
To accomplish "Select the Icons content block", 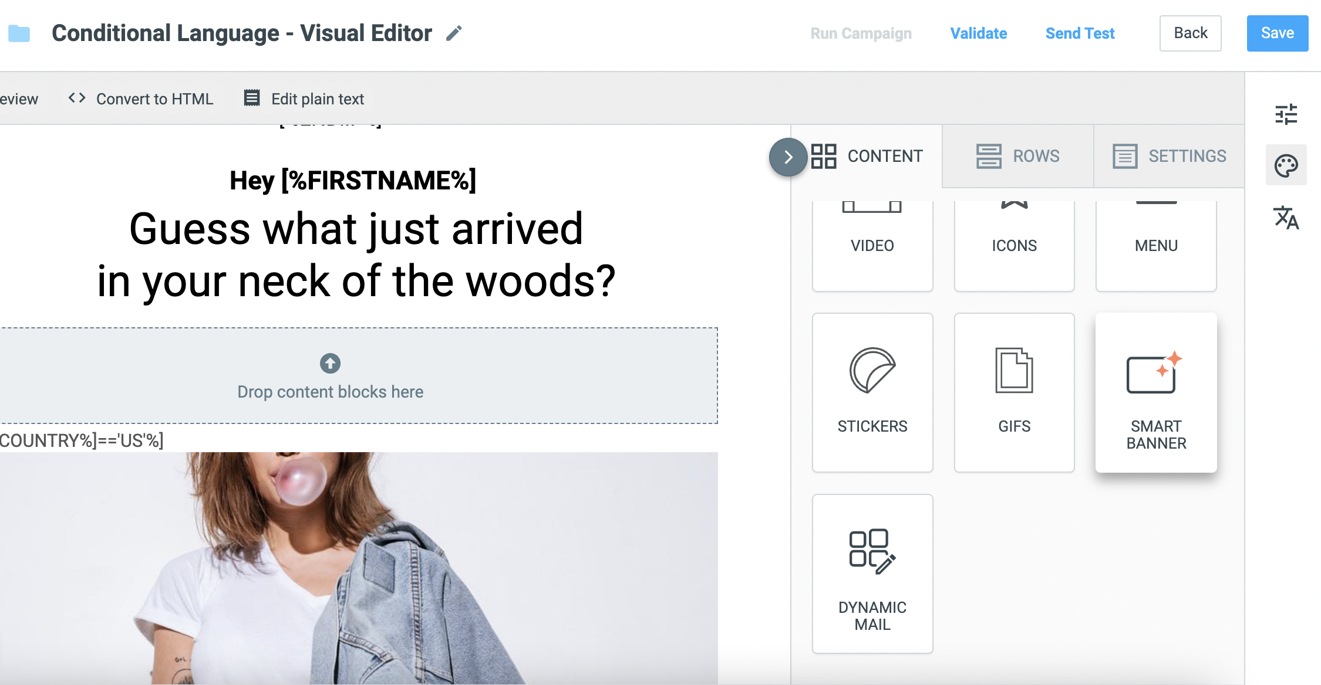I will click(x=1015, y=245).
